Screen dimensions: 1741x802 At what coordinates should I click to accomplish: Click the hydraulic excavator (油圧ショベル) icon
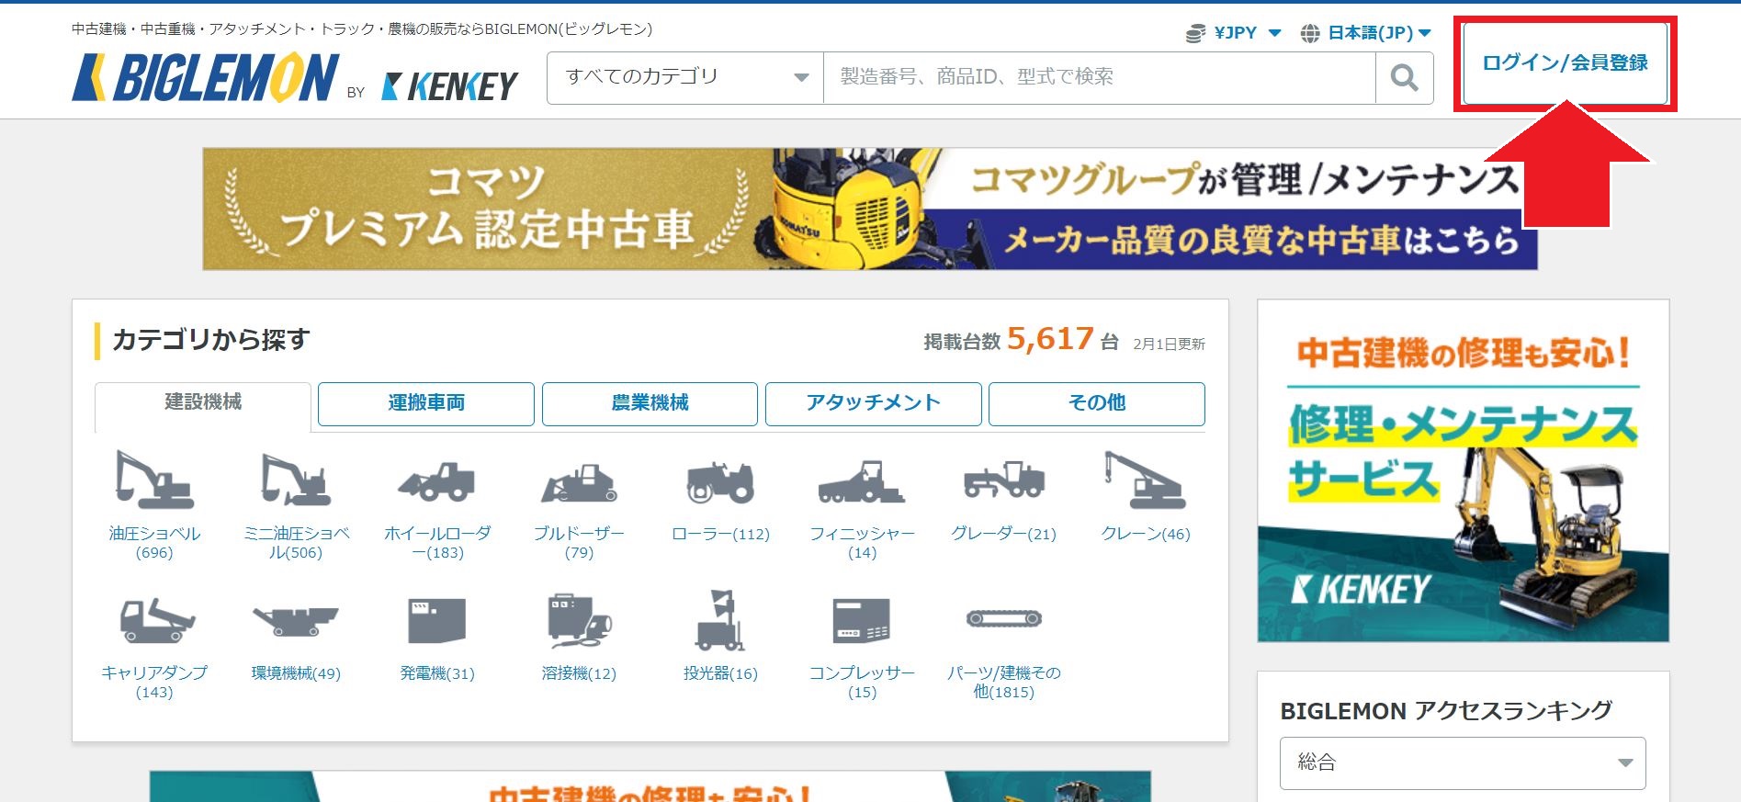[154, 480]
